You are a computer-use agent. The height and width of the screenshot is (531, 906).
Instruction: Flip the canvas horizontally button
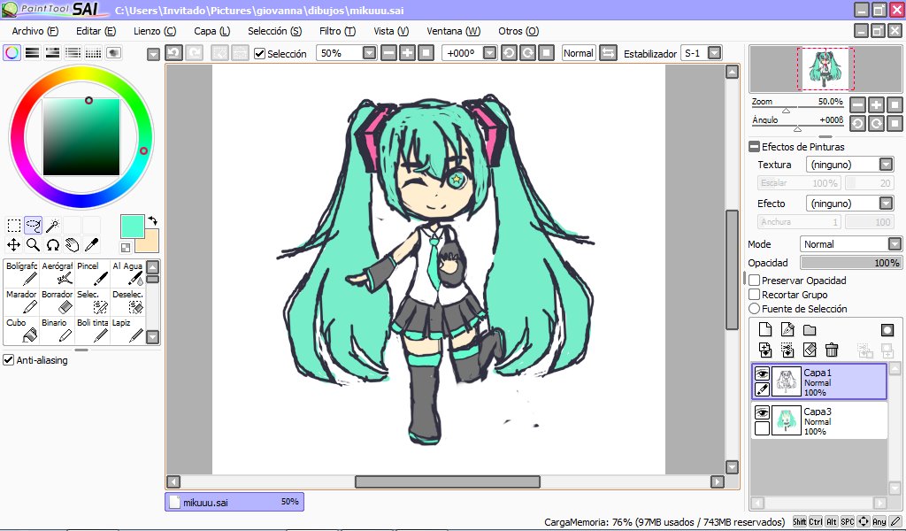608,53
